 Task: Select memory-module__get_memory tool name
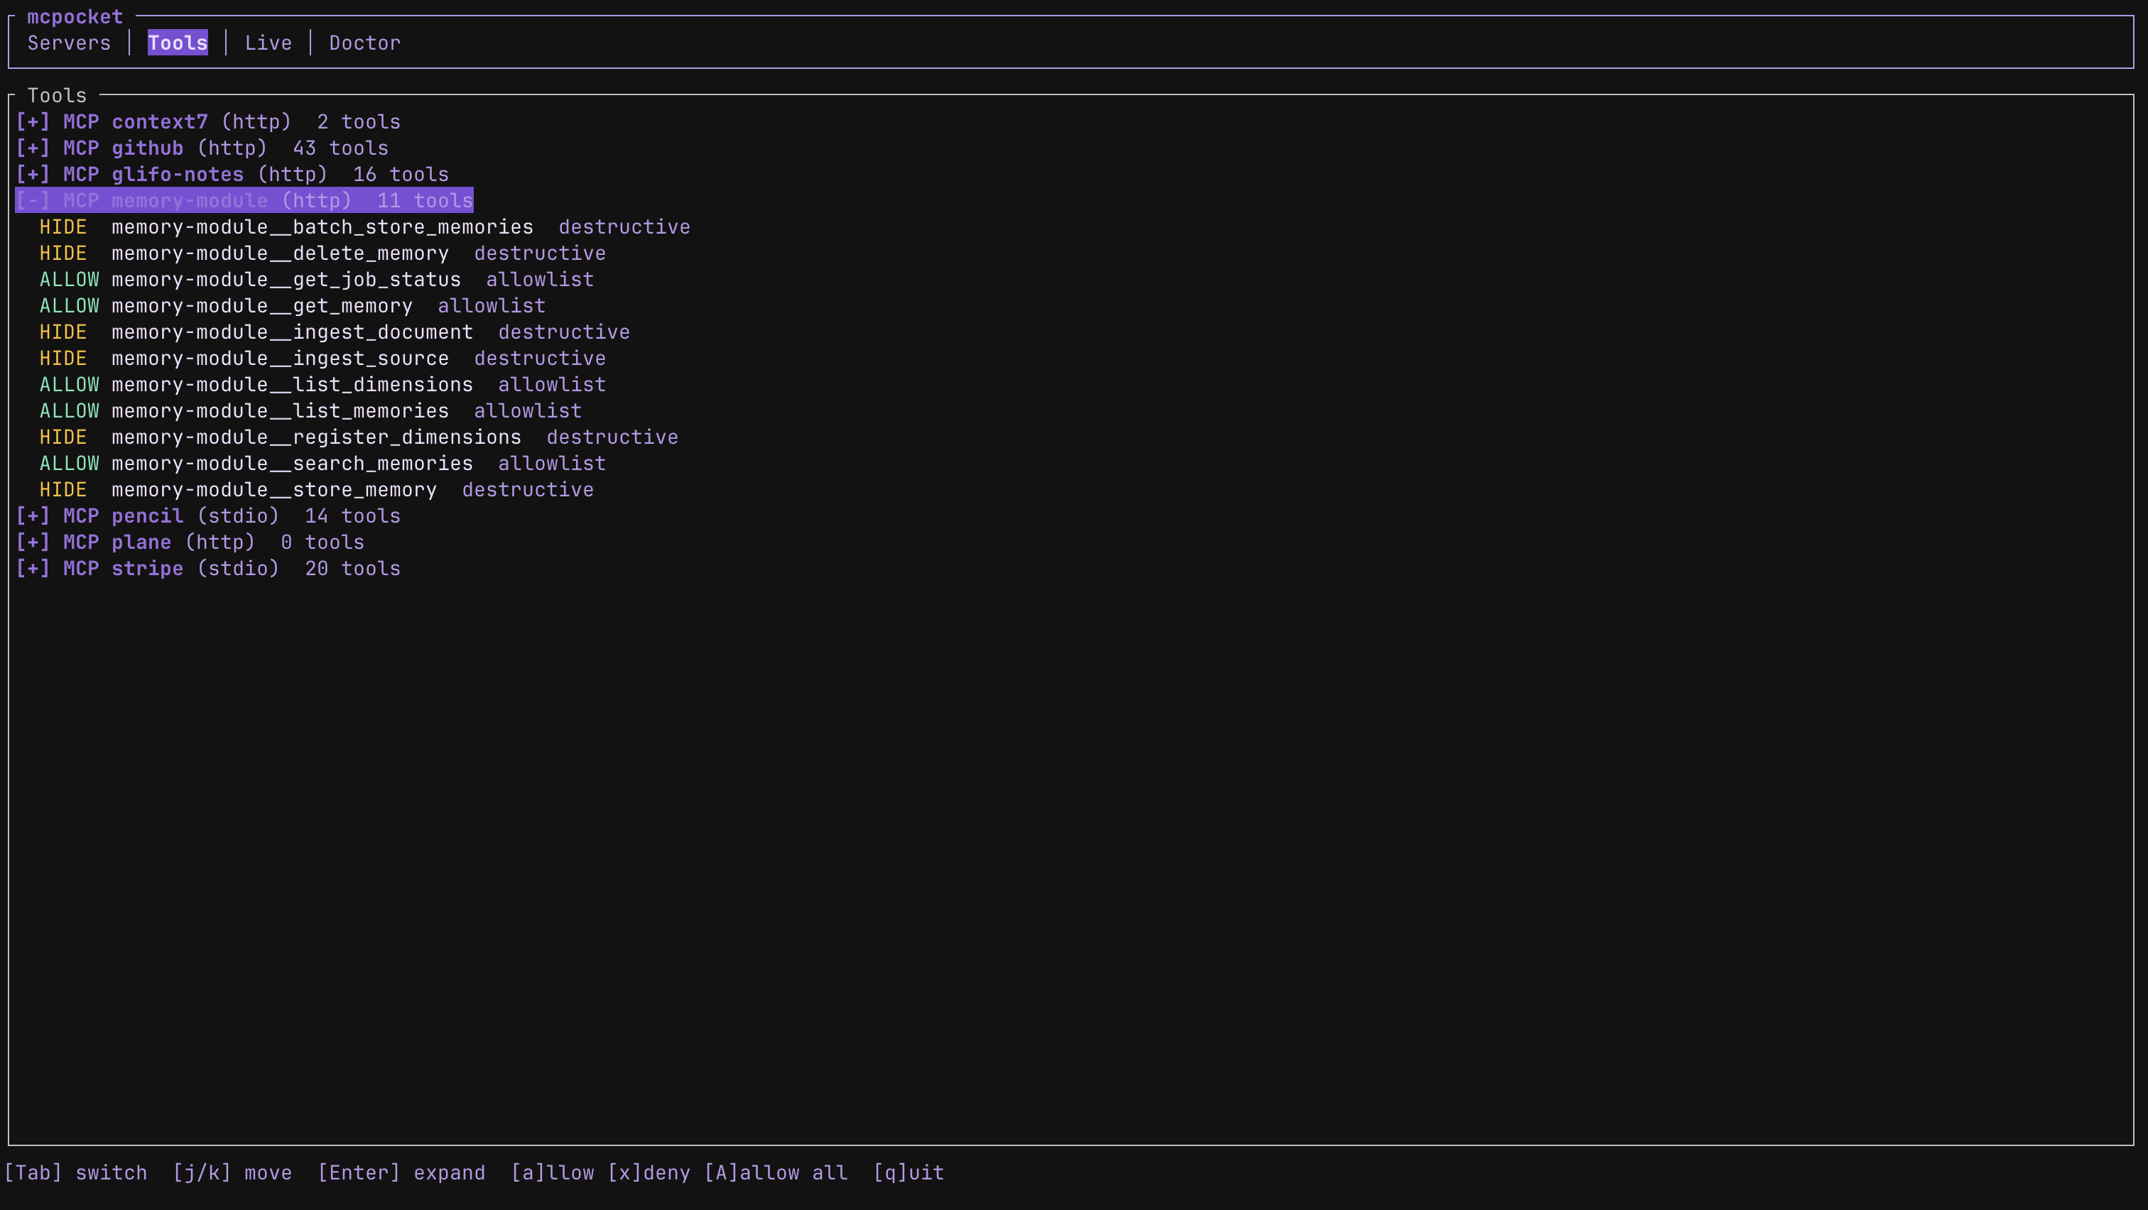262,306
